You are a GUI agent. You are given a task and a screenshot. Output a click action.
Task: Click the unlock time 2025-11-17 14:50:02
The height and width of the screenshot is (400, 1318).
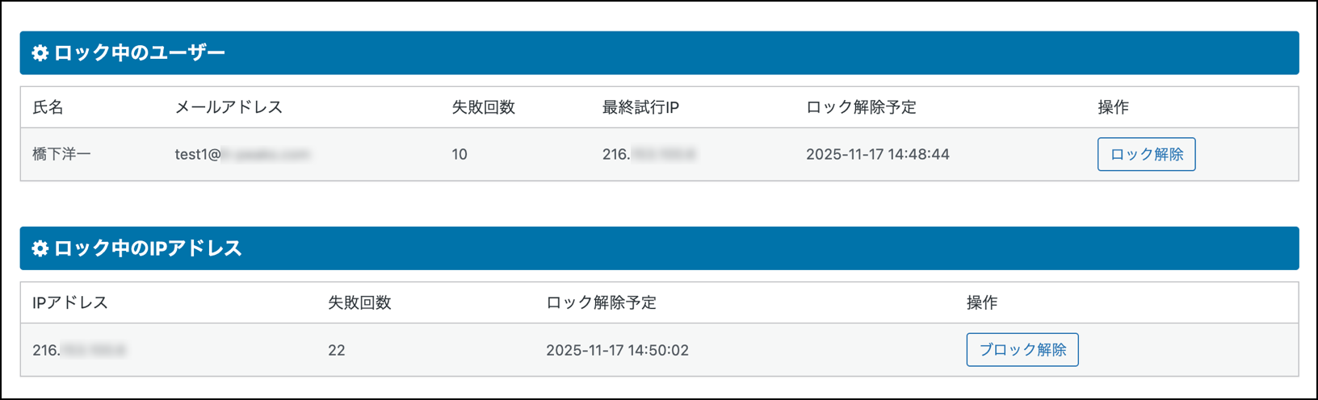click(617, 350)
